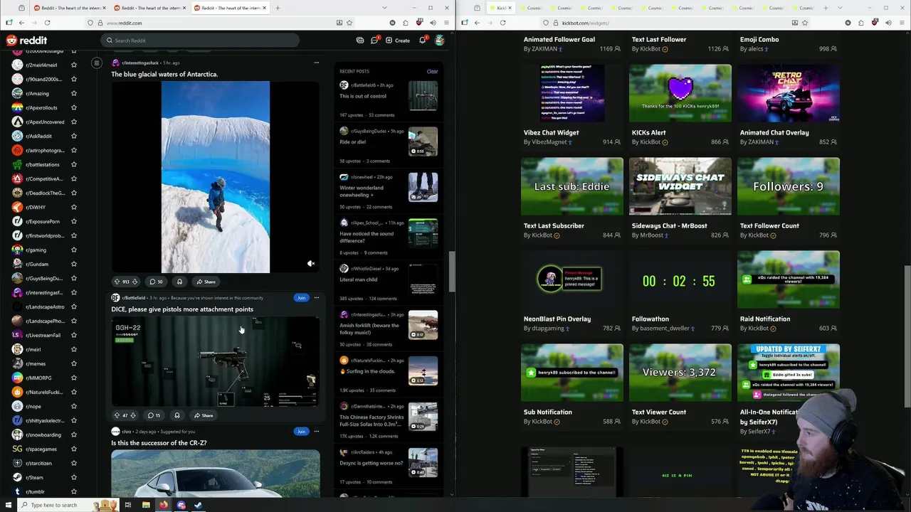This screenshot has width=911, height=512.
Task: Open Raid Notification widget thumbnail
Action: pos(789,280)
